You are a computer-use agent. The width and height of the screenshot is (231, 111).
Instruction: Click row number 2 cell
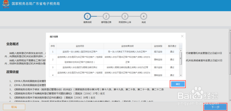click(53, 60)
